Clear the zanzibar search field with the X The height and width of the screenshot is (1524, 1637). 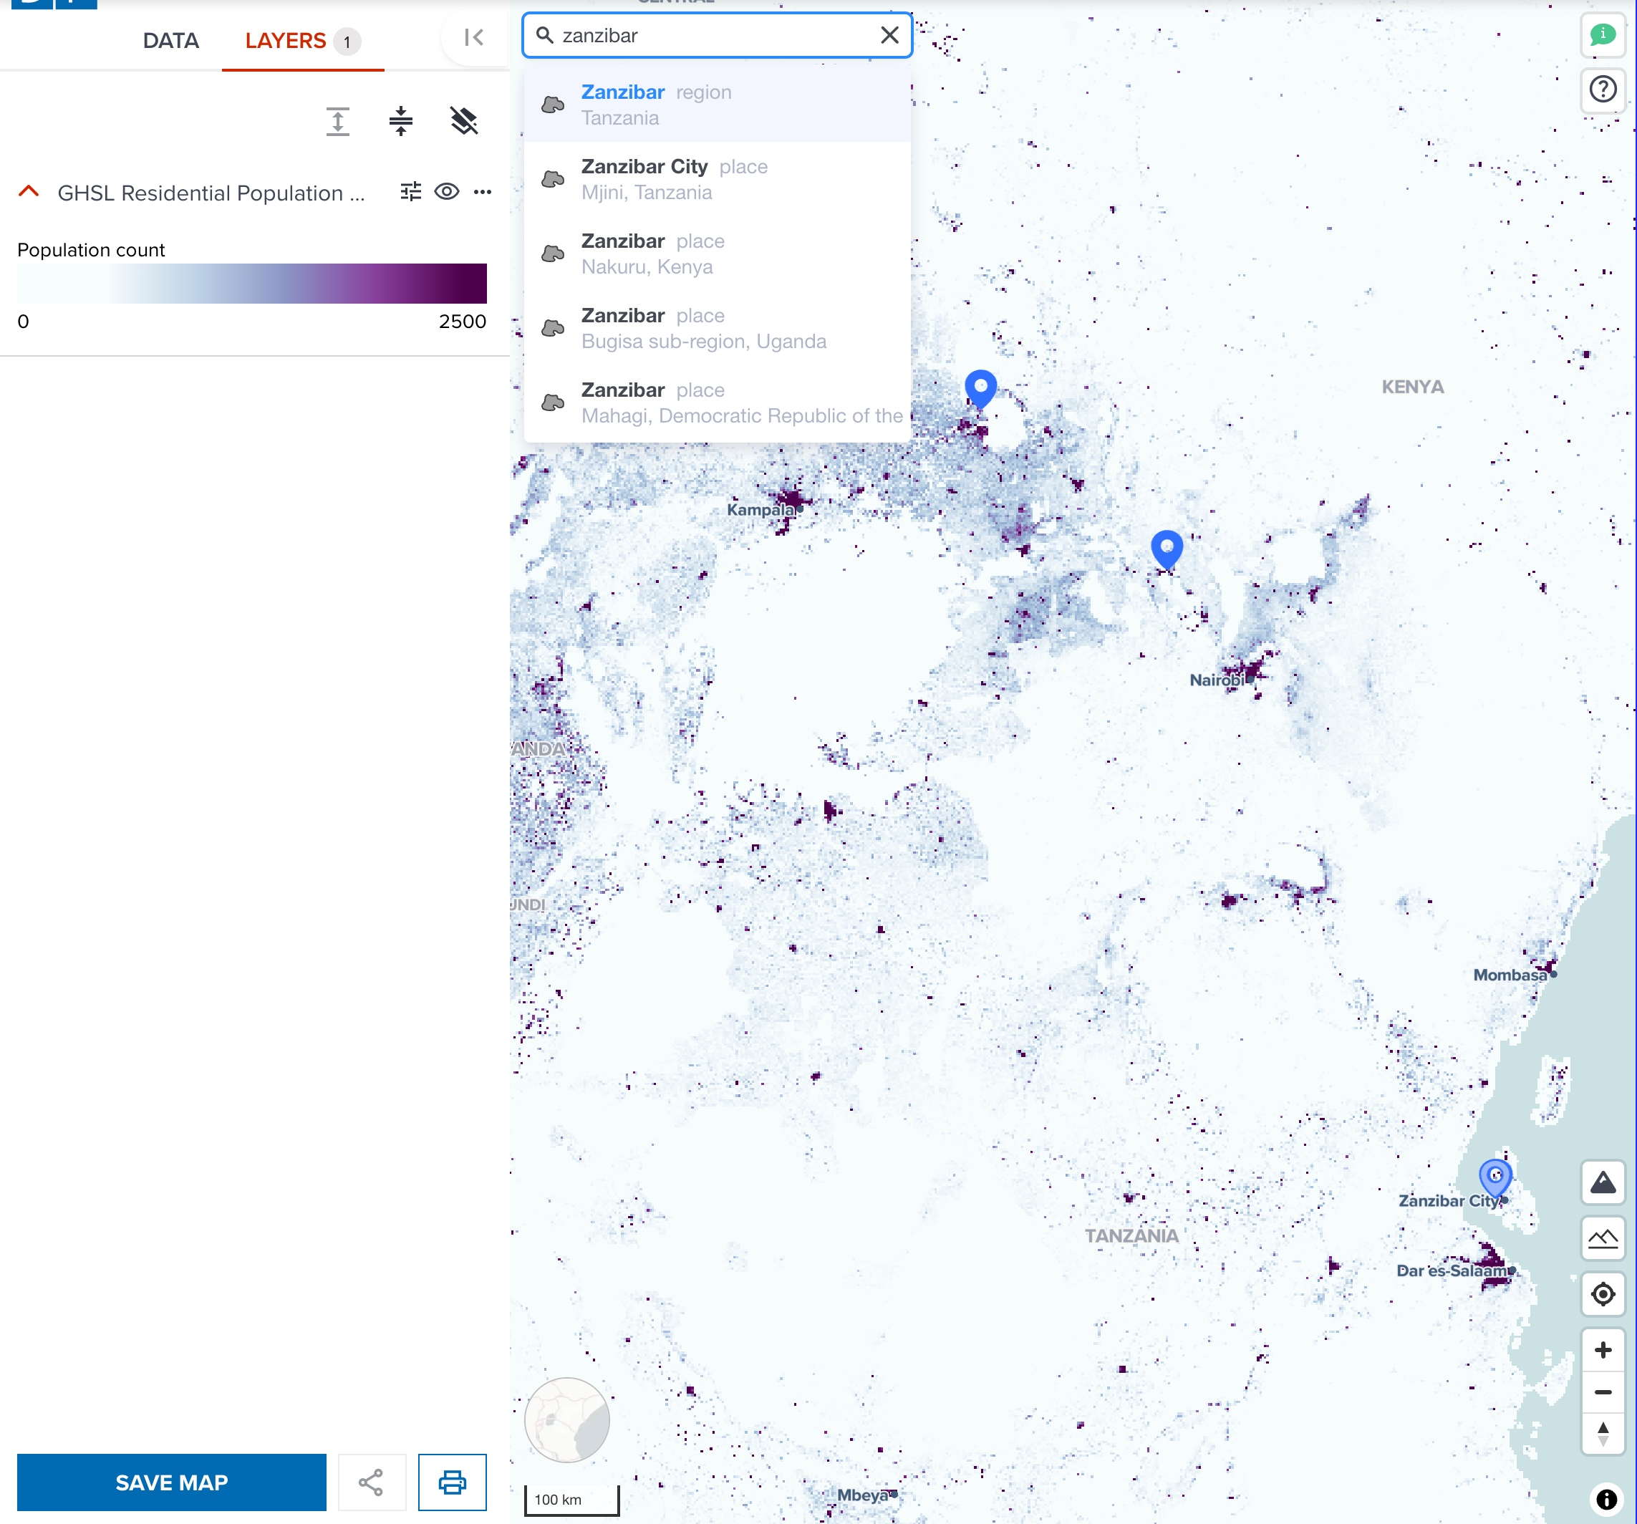890,34
